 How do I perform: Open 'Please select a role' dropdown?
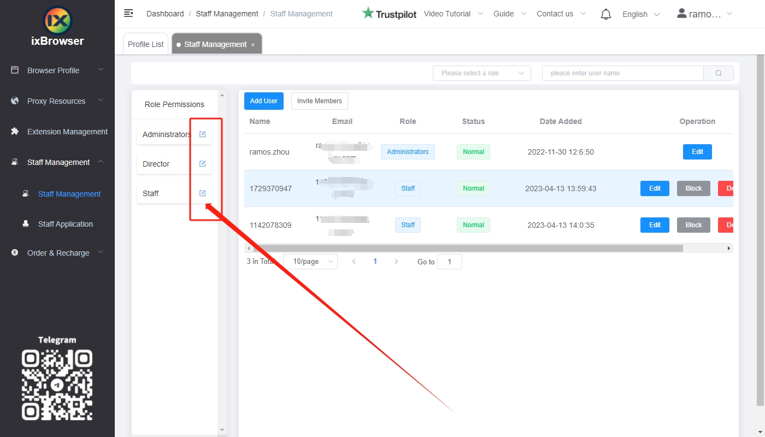(x=482, y=73)
